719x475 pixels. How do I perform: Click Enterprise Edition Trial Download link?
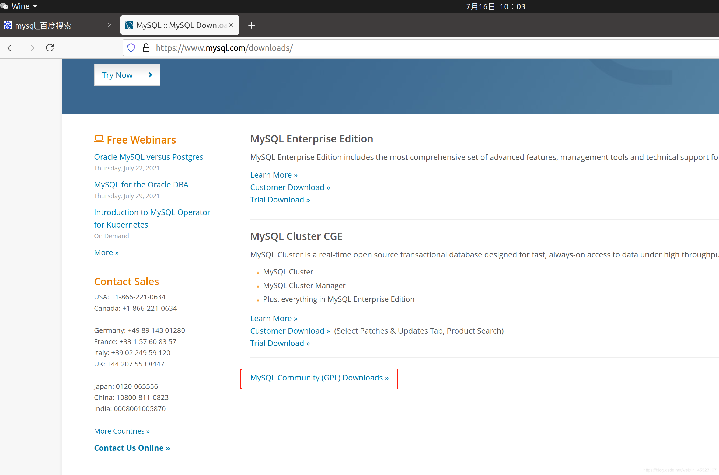280,200
